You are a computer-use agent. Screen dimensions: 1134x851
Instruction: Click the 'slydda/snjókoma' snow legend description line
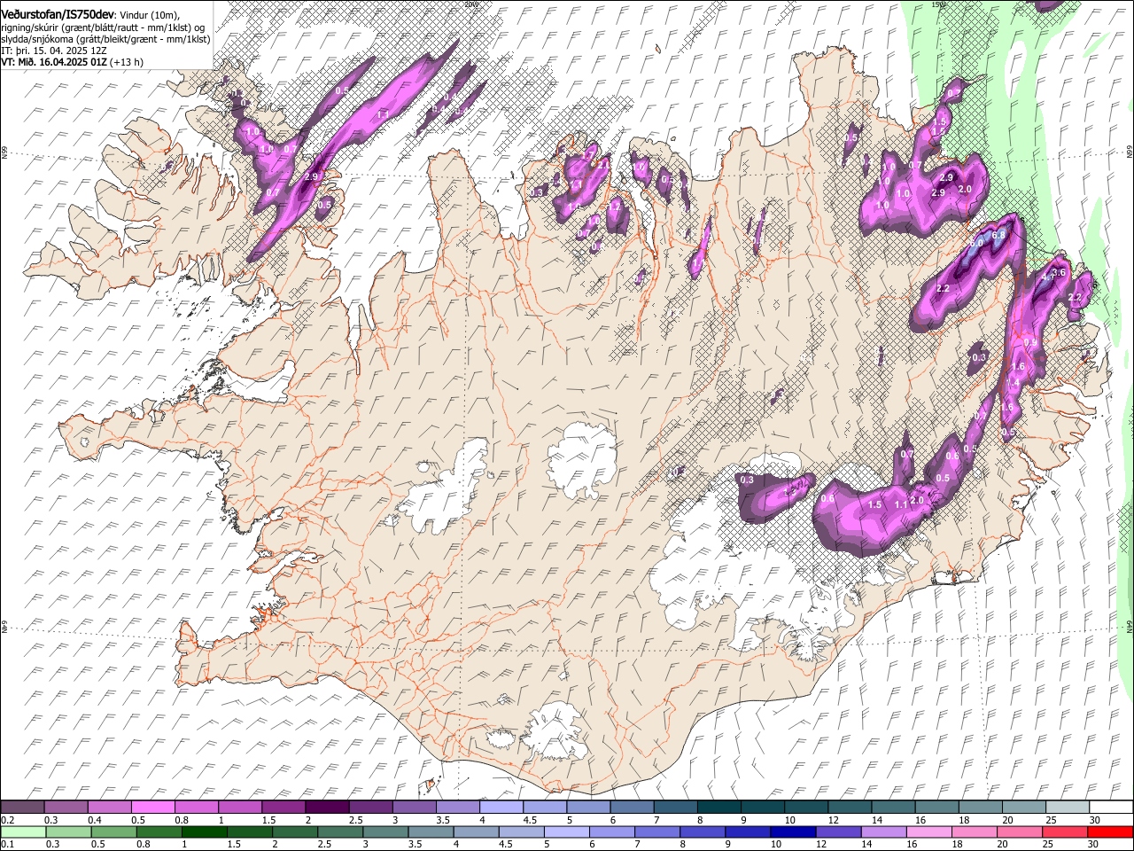click(x=105, y=39)
